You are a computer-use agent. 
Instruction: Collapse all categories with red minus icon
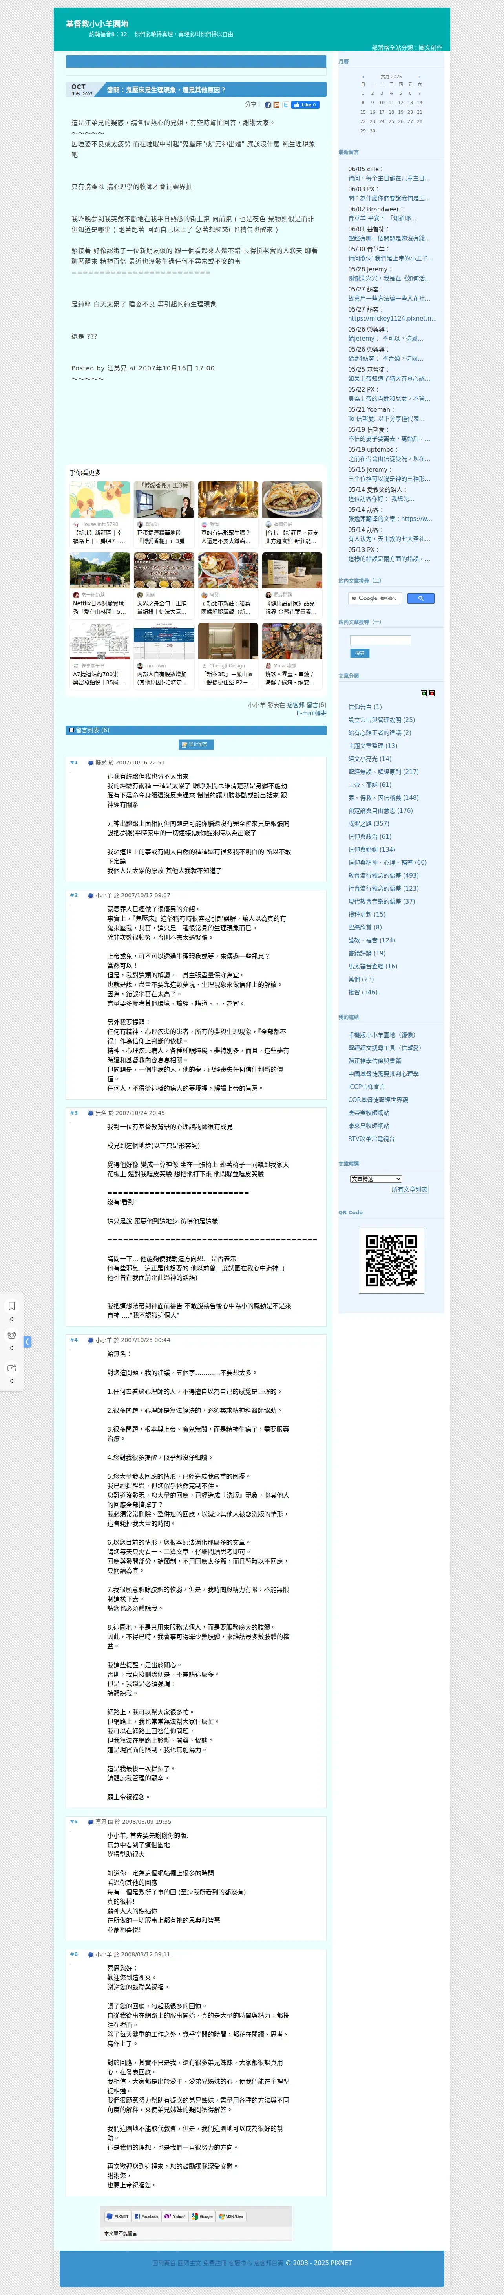(432, 692)
